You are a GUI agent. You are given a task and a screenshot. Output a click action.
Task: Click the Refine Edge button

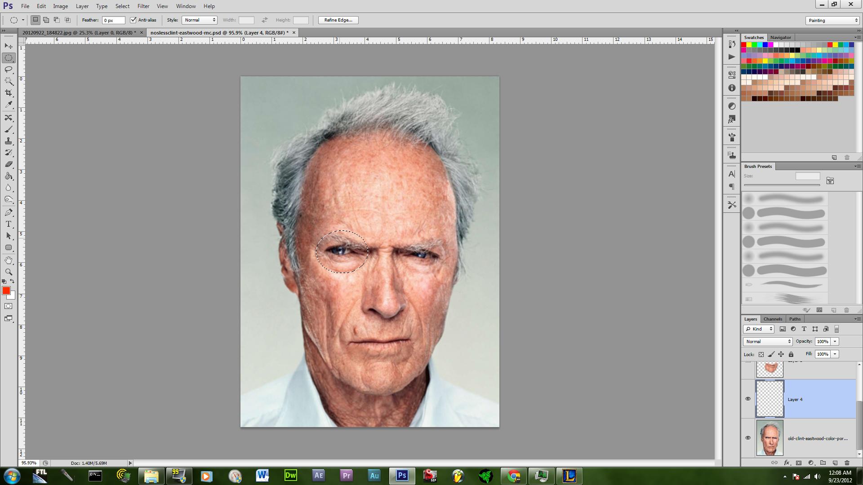[x=338, y=20]
